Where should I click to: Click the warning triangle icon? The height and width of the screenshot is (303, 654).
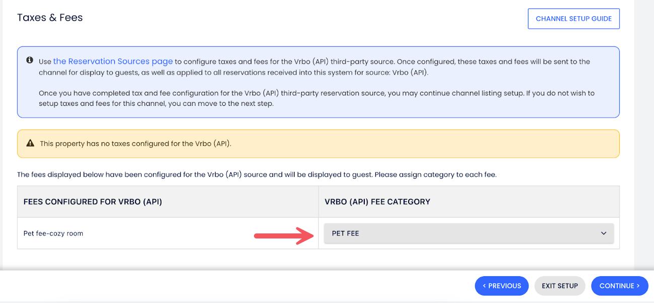[x=30, y=144]
